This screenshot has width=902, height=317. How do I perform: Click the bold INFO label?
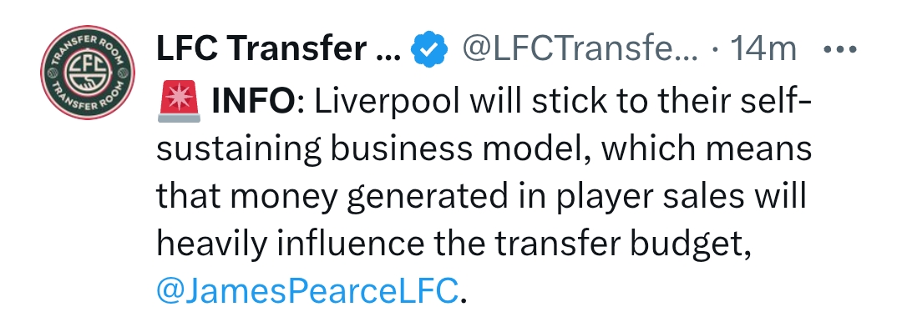tap(251, 102)
